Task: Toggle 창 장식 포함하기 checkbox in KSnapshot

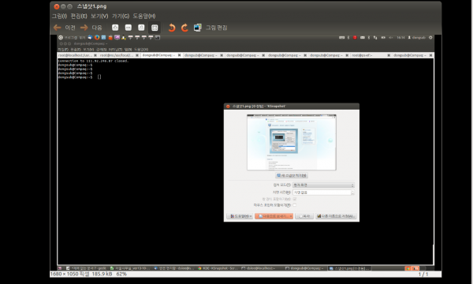Action: 294,199
